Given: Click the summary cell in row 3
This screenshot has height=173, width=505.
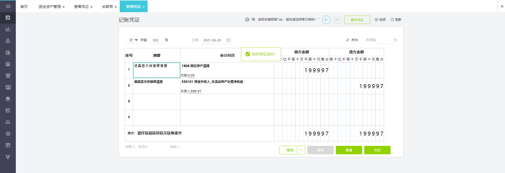Looking at the screenshot, I should (157, 102).
